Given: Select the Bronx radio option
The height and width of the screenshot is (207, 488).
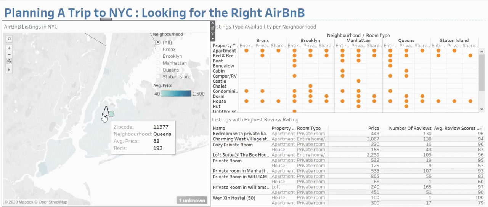Looking at the screenshot, I should point(158,49).
